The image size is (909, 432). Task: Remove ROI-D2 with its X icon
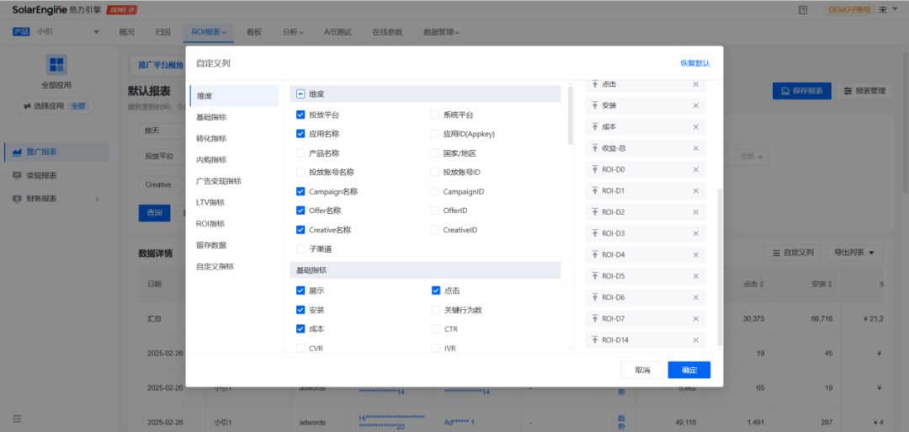coord(696,212)
